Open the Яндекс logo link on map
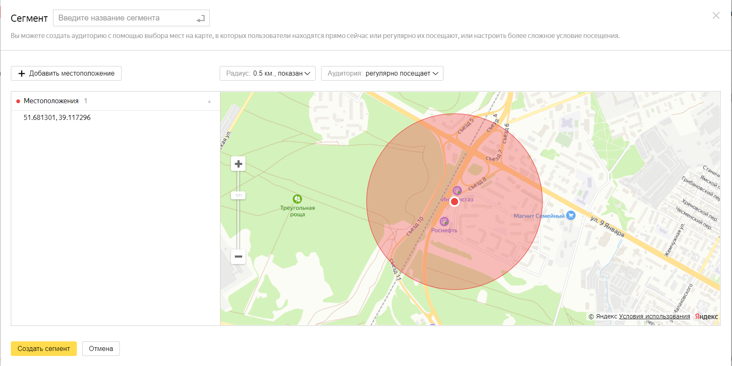Image resolution: width=732 pixels, height=366 pixels. click(x=707, y=316)
